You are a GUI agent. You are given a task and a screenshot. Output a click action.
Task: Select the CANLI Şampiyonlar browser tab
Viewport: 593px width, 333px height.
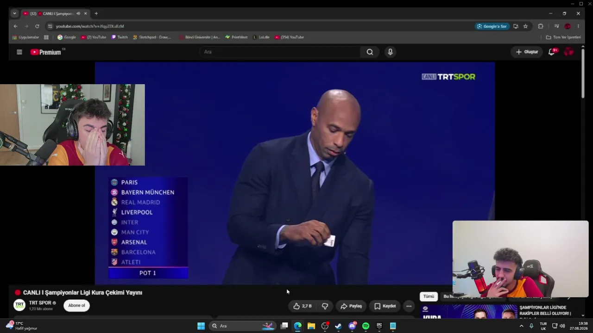point(55,13)
